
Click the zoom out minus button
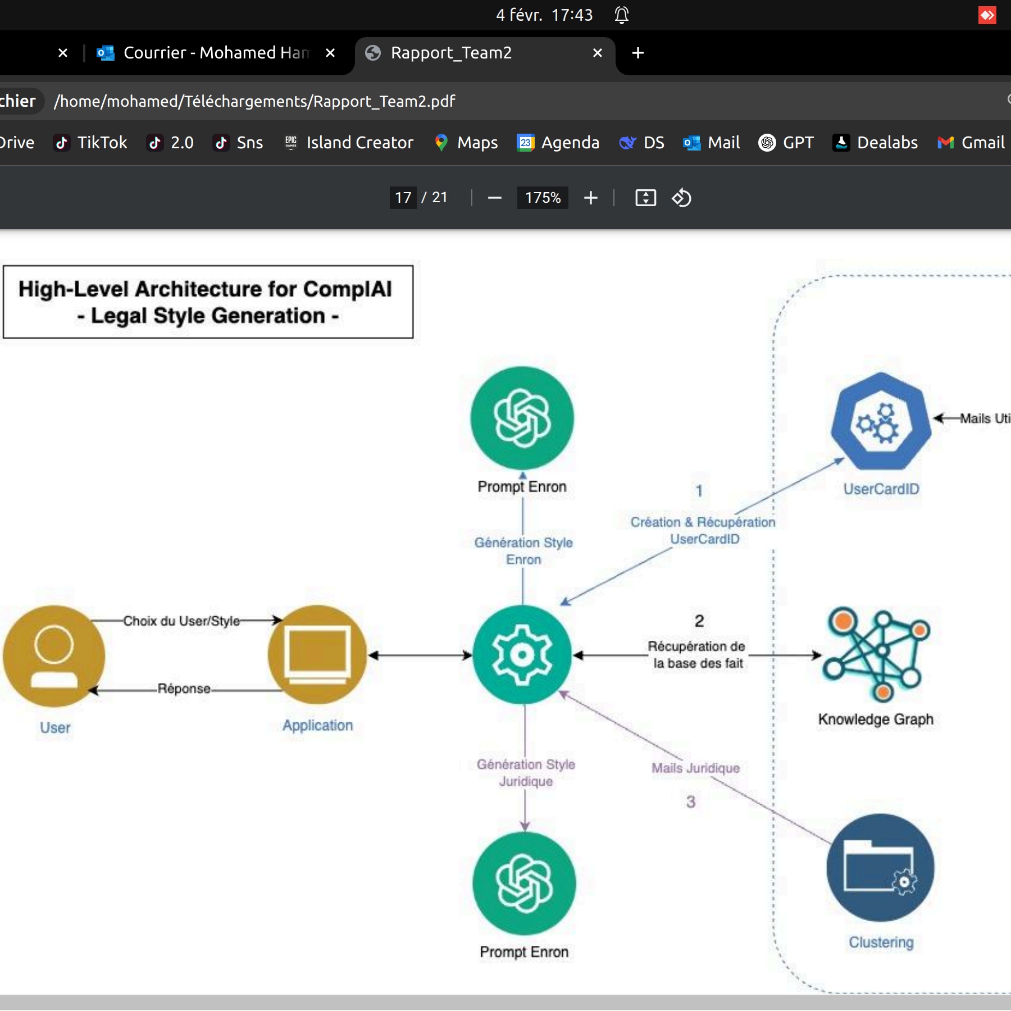(x=494, y=198)
